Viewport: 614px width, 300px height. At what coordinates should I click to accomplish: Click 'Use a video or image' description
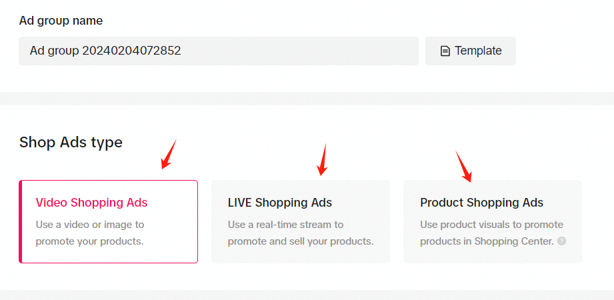pos(90,233)
